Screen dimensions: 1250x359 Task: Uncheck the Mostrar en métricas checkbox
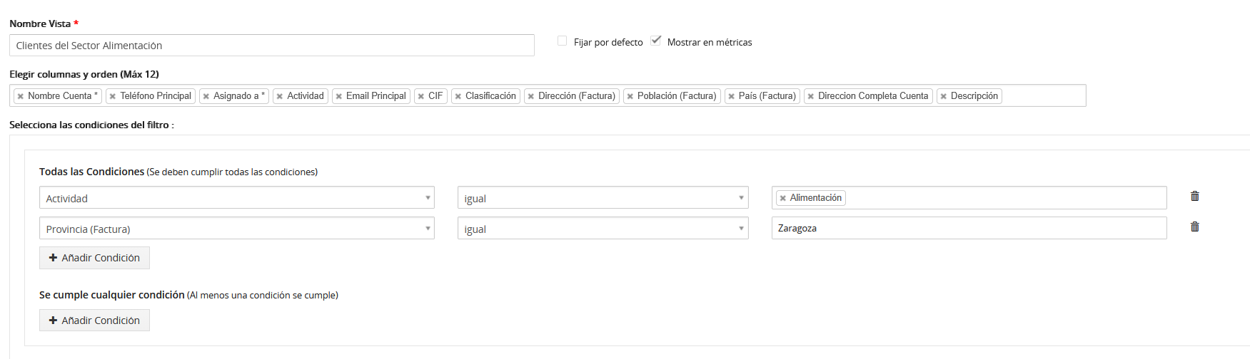(x=656, y=41)
